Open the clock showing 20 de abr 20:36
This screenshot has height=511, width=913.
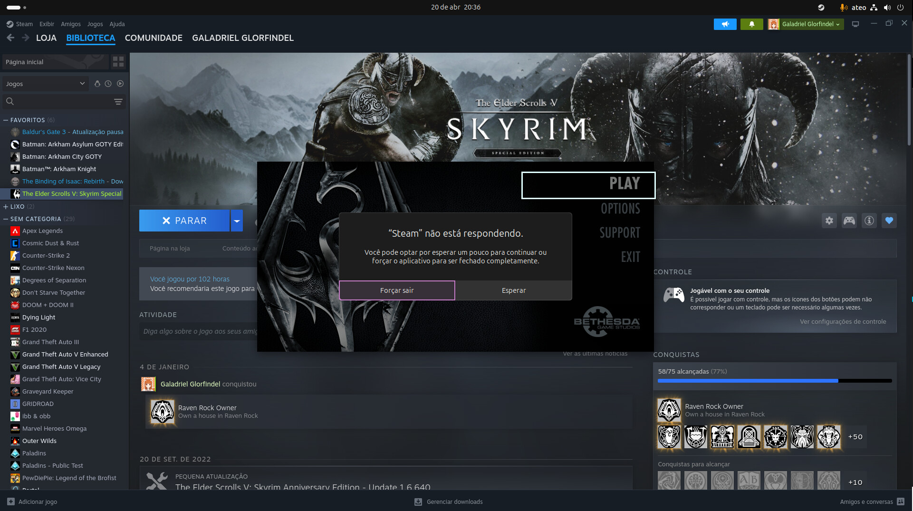coord(456,8)
